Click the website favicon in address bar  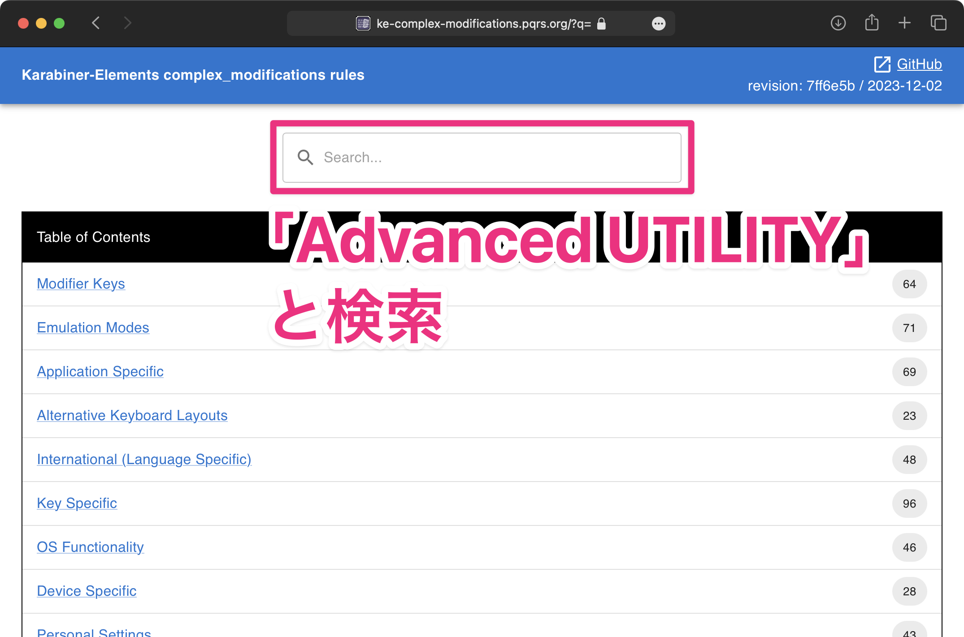click(x=363, y=23)
